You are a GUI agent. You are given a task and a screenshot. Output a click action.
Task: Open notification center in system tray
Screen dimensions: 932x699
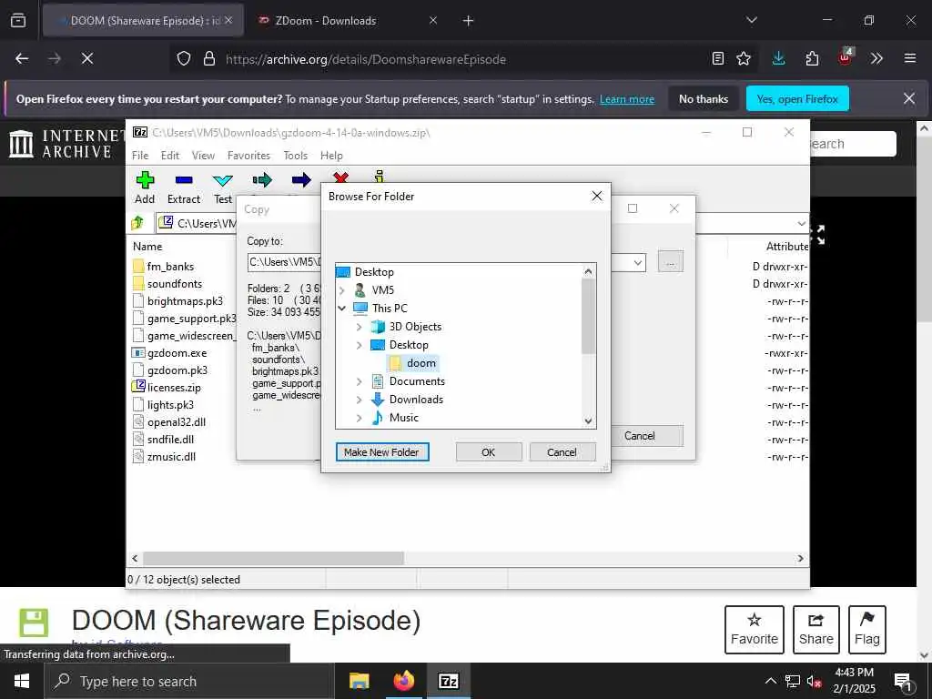(902, 682)
